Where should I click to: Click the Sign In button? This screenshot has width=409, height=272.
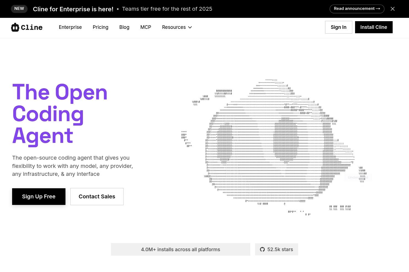click(338, 27)
